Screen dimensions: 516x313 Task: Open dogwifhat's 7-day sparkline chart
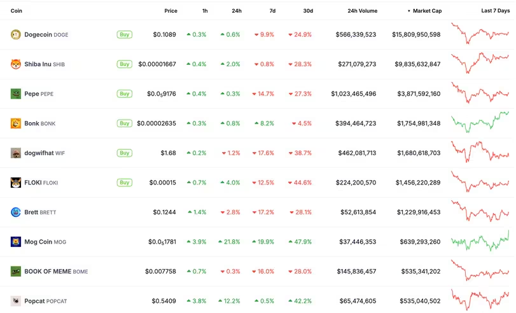point(480,151)
